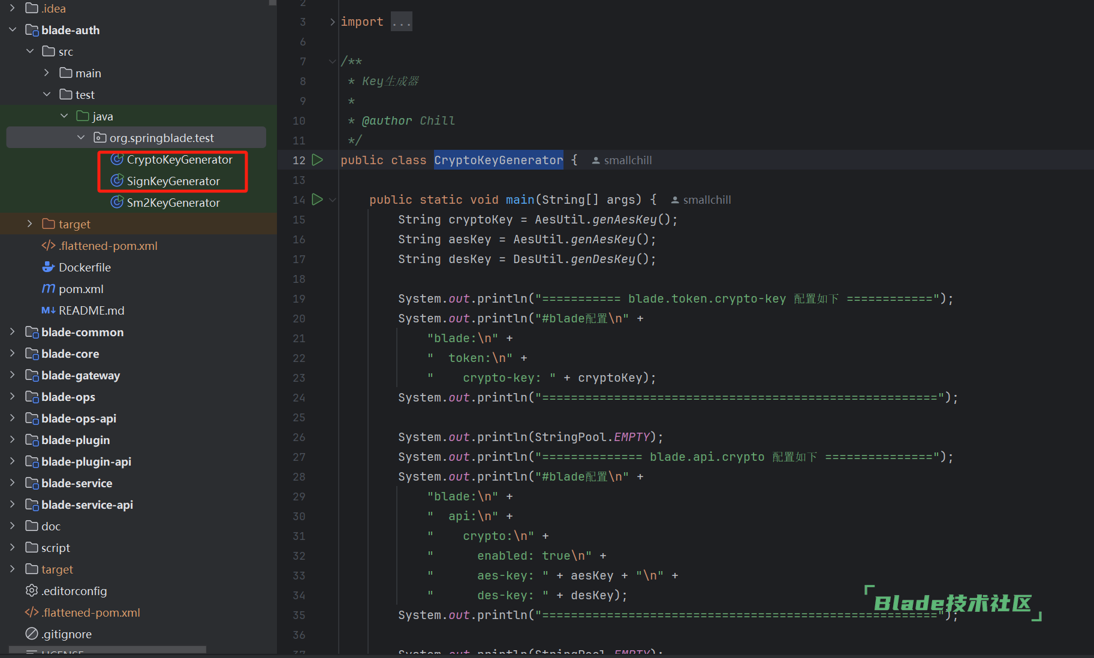Open CryptoKeyGenerator in the project tree
Viewport: 1094px width, 658px height.
point(179,159)
